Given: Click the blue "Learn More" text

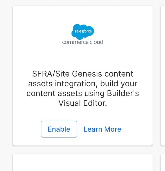Looking at the screenshot, I should pyautogui.click(x=102, y=129).
